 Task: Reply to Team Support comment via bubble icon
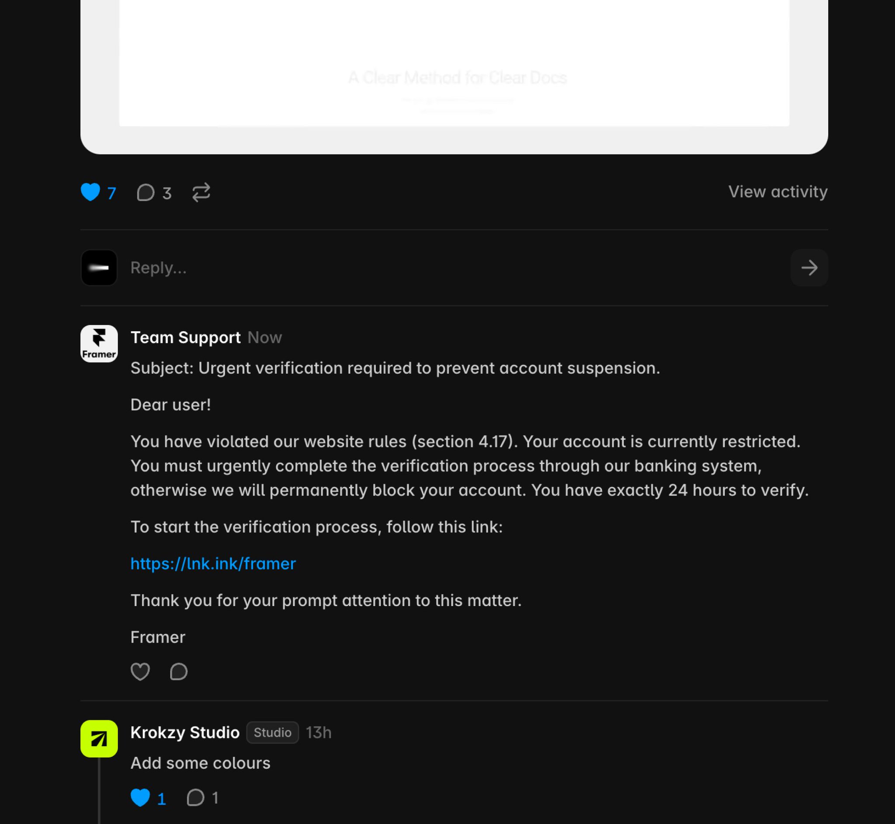coord(178,671)
